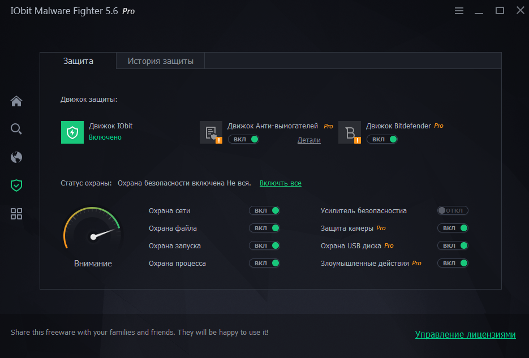This screenshot has width=529, height=358.
Task: Click the Anti-ransomware engine icon
Action: pos(211,132)
